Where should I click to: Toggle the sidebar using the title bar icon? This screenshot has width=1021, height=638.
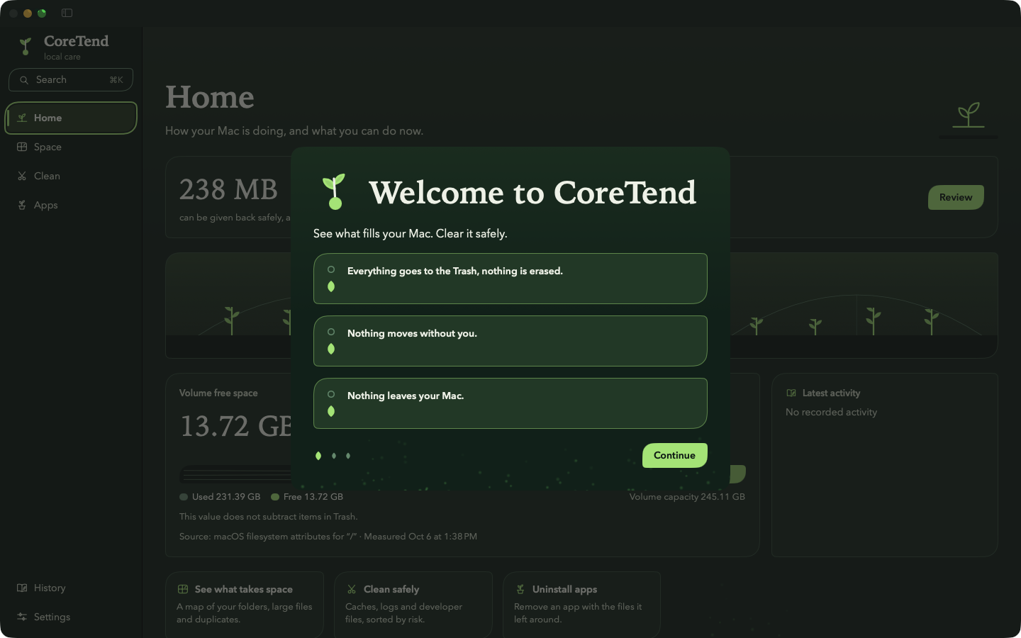(x=67, y=13)
